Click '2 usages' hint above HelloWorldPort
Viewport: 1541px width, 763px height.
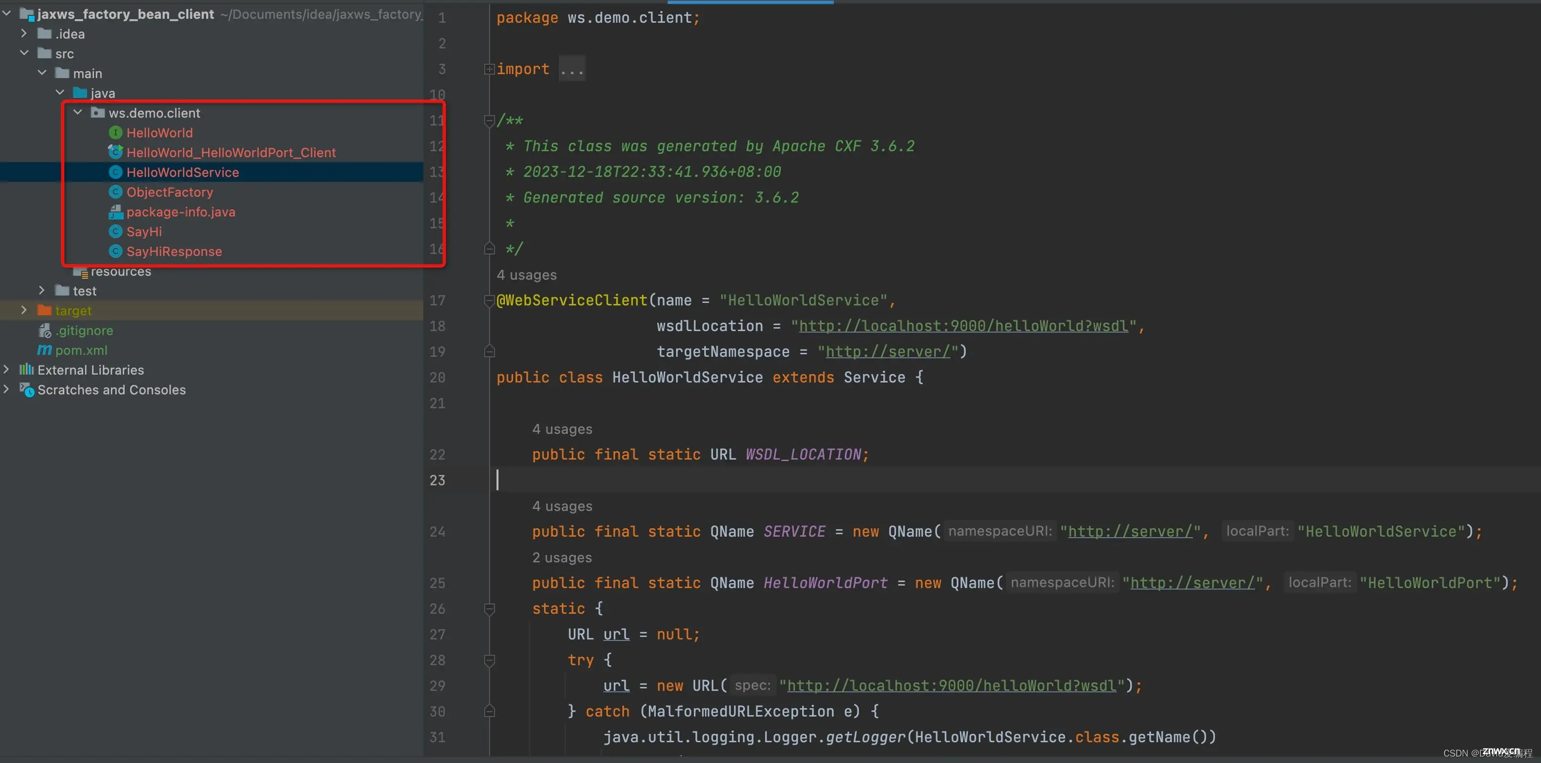click(x=562, y=558)
